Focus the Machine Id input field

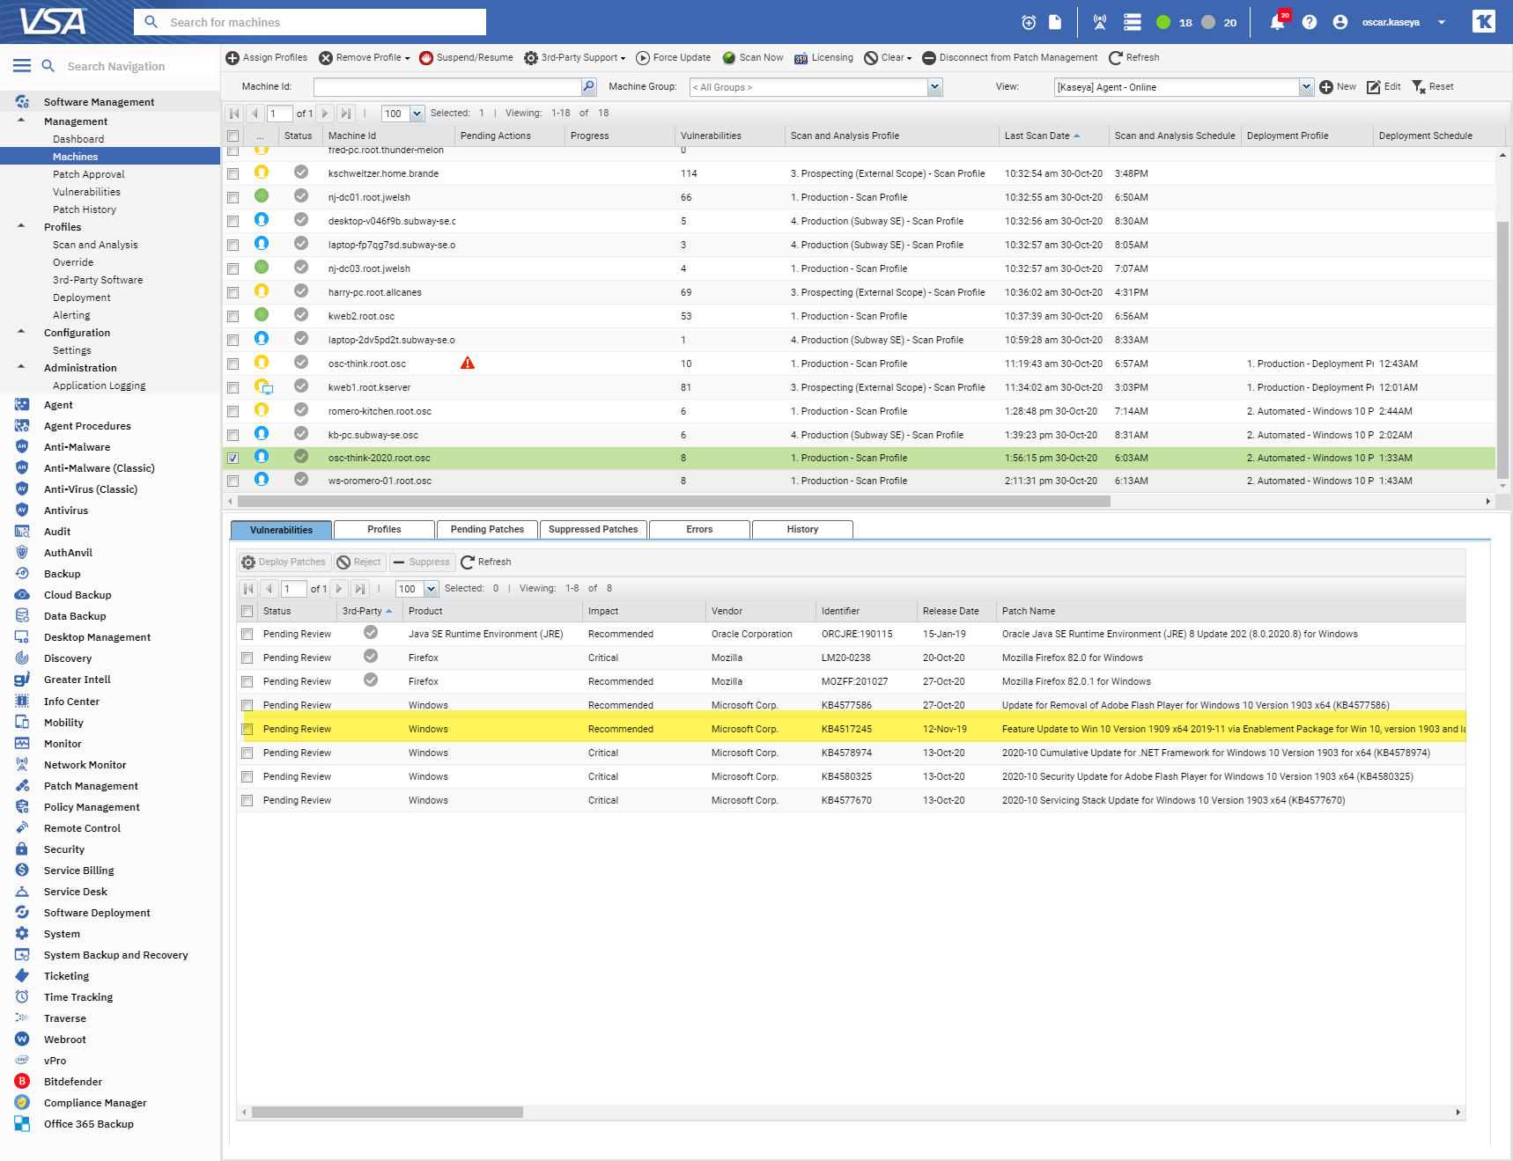pos(447,87)
